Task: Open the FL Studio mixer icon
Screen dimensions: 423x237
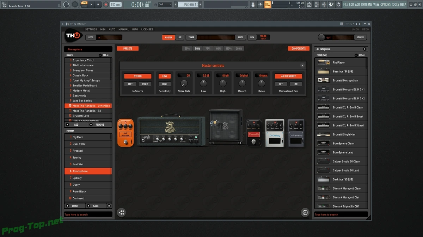Action: pos(324,5)
